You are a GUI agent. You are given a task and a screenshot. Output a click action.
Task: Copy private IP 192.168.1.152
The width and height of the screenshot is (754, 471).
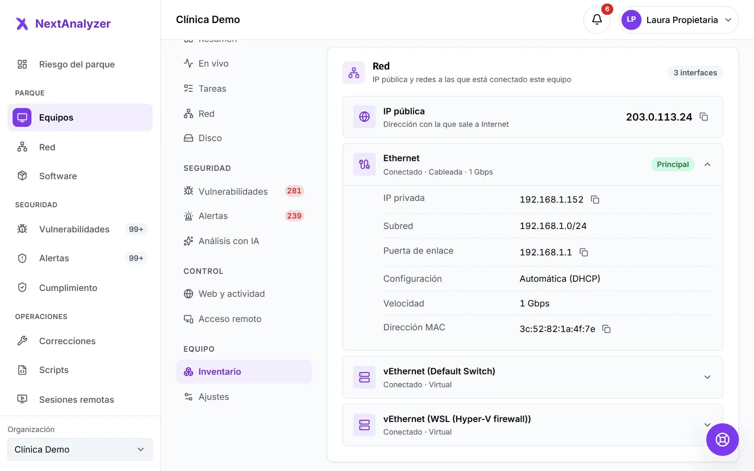595,200
